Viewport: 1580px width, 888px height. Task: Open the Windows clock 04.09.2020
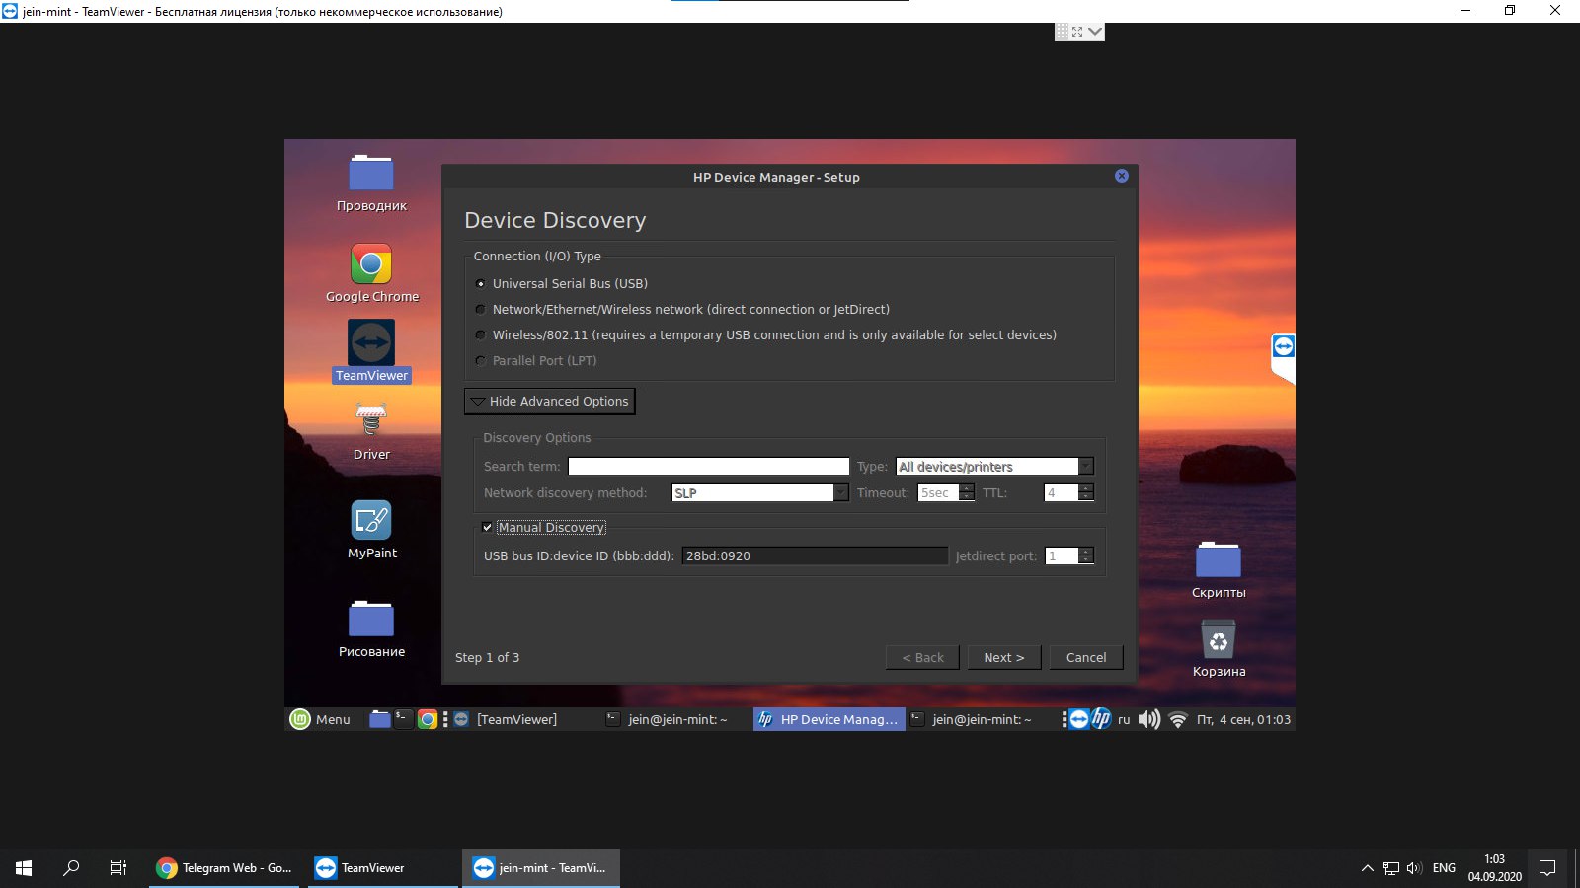(x=1494, y=868)
